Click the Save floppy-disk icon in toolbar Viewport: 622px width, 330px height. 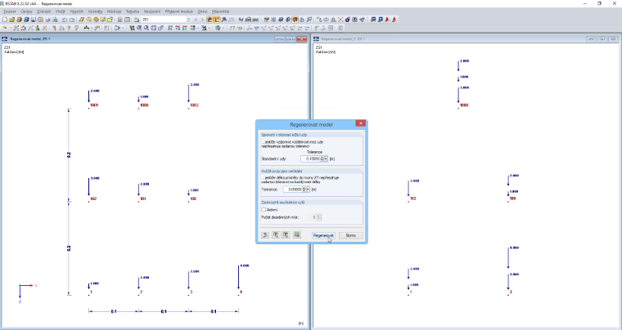coord(33,20)
